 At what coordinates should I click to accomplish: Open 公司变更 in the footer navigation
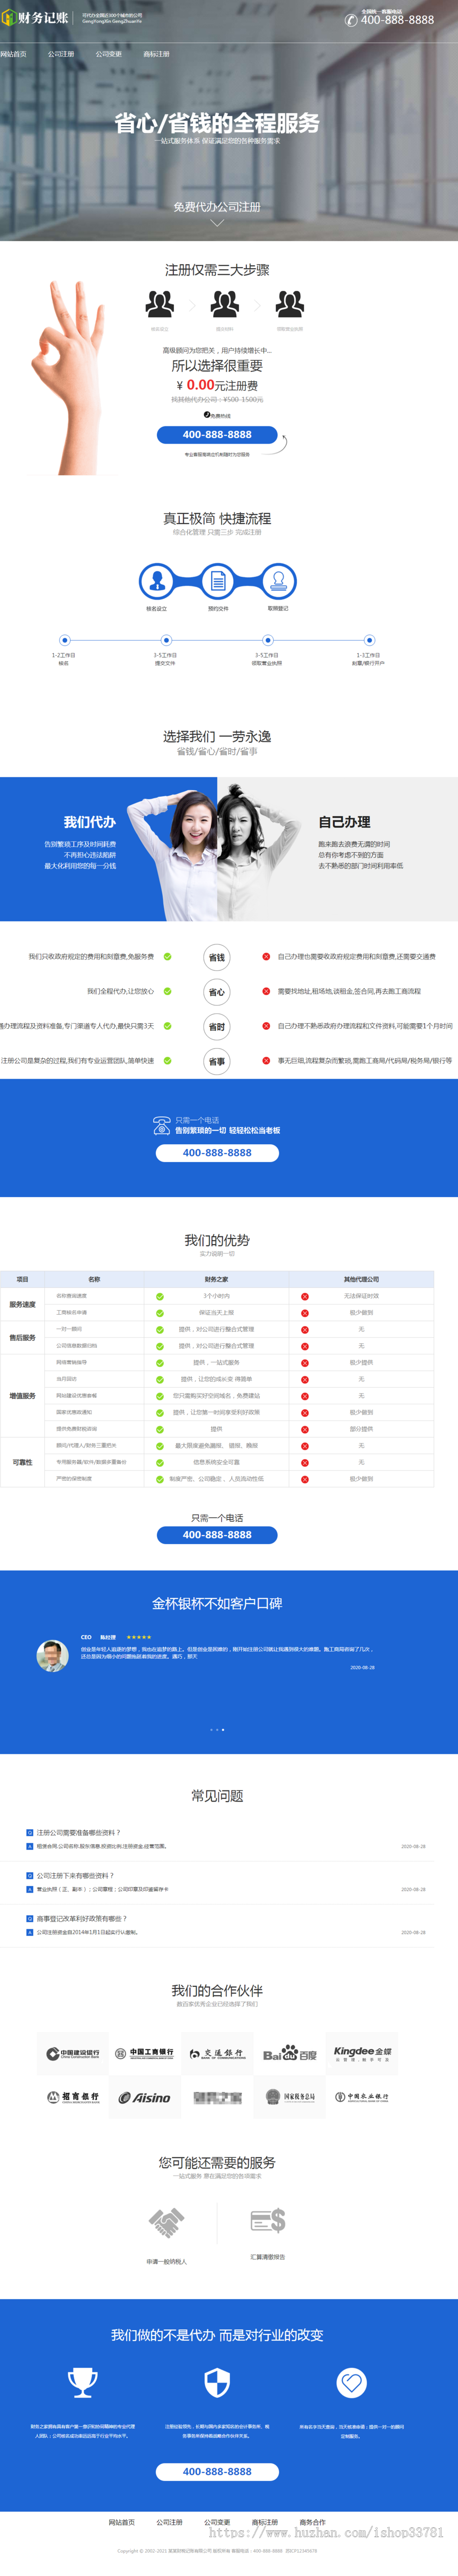point(217,2522)
